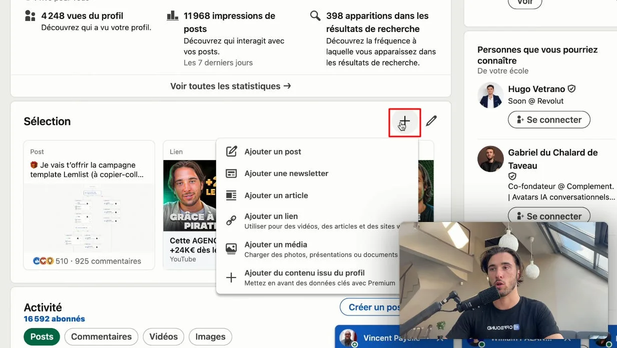Open Gabriel du Chalard de Taveau's avatar
Viewport: 617px width, 348px height.
pyautogui.click(x=490, y=159)
